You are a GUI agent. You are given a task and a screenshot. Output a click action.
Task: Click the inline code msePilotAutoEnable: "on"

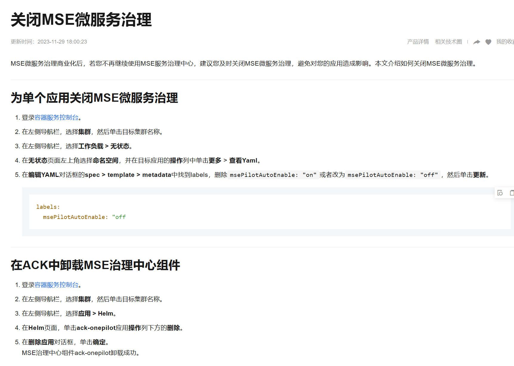pyautogui.click(x=273, y=175)
